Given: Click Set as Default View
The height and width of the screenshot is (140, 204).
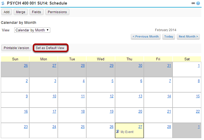Looking at the screenshot, I should [x=50, y=48].
